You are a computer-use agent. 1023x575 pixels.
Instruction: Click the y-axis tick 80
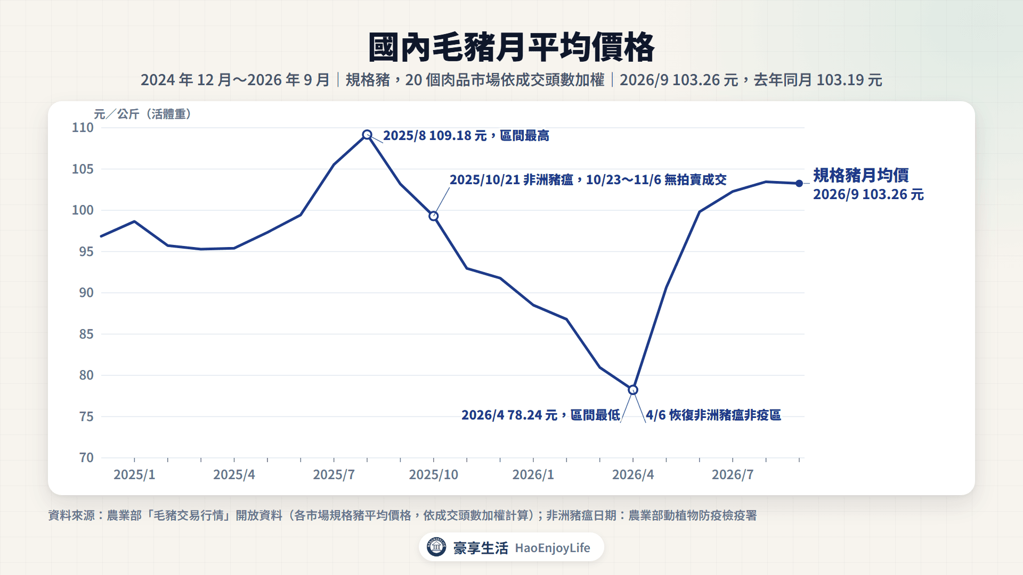pos(86,375)
